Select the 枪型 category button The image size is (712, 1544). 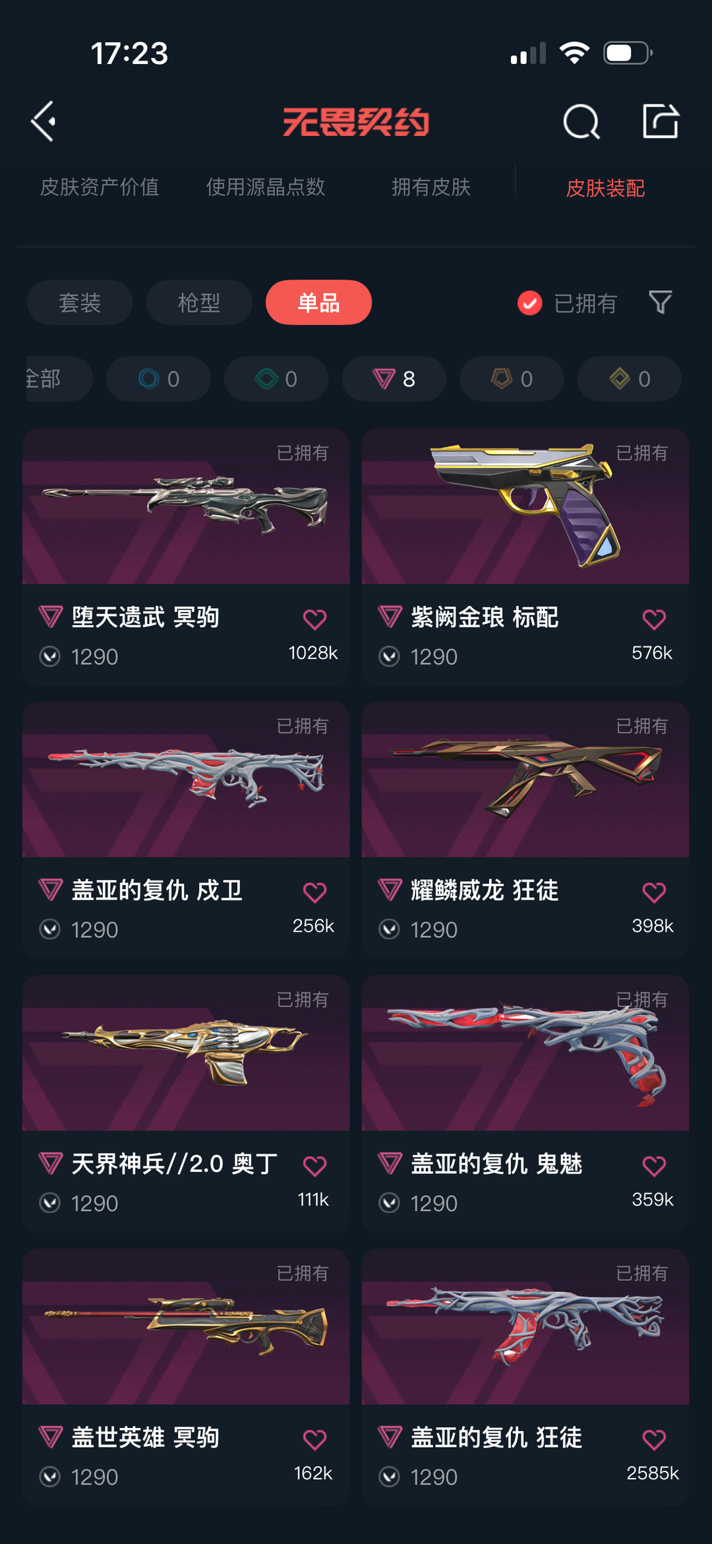199,303
